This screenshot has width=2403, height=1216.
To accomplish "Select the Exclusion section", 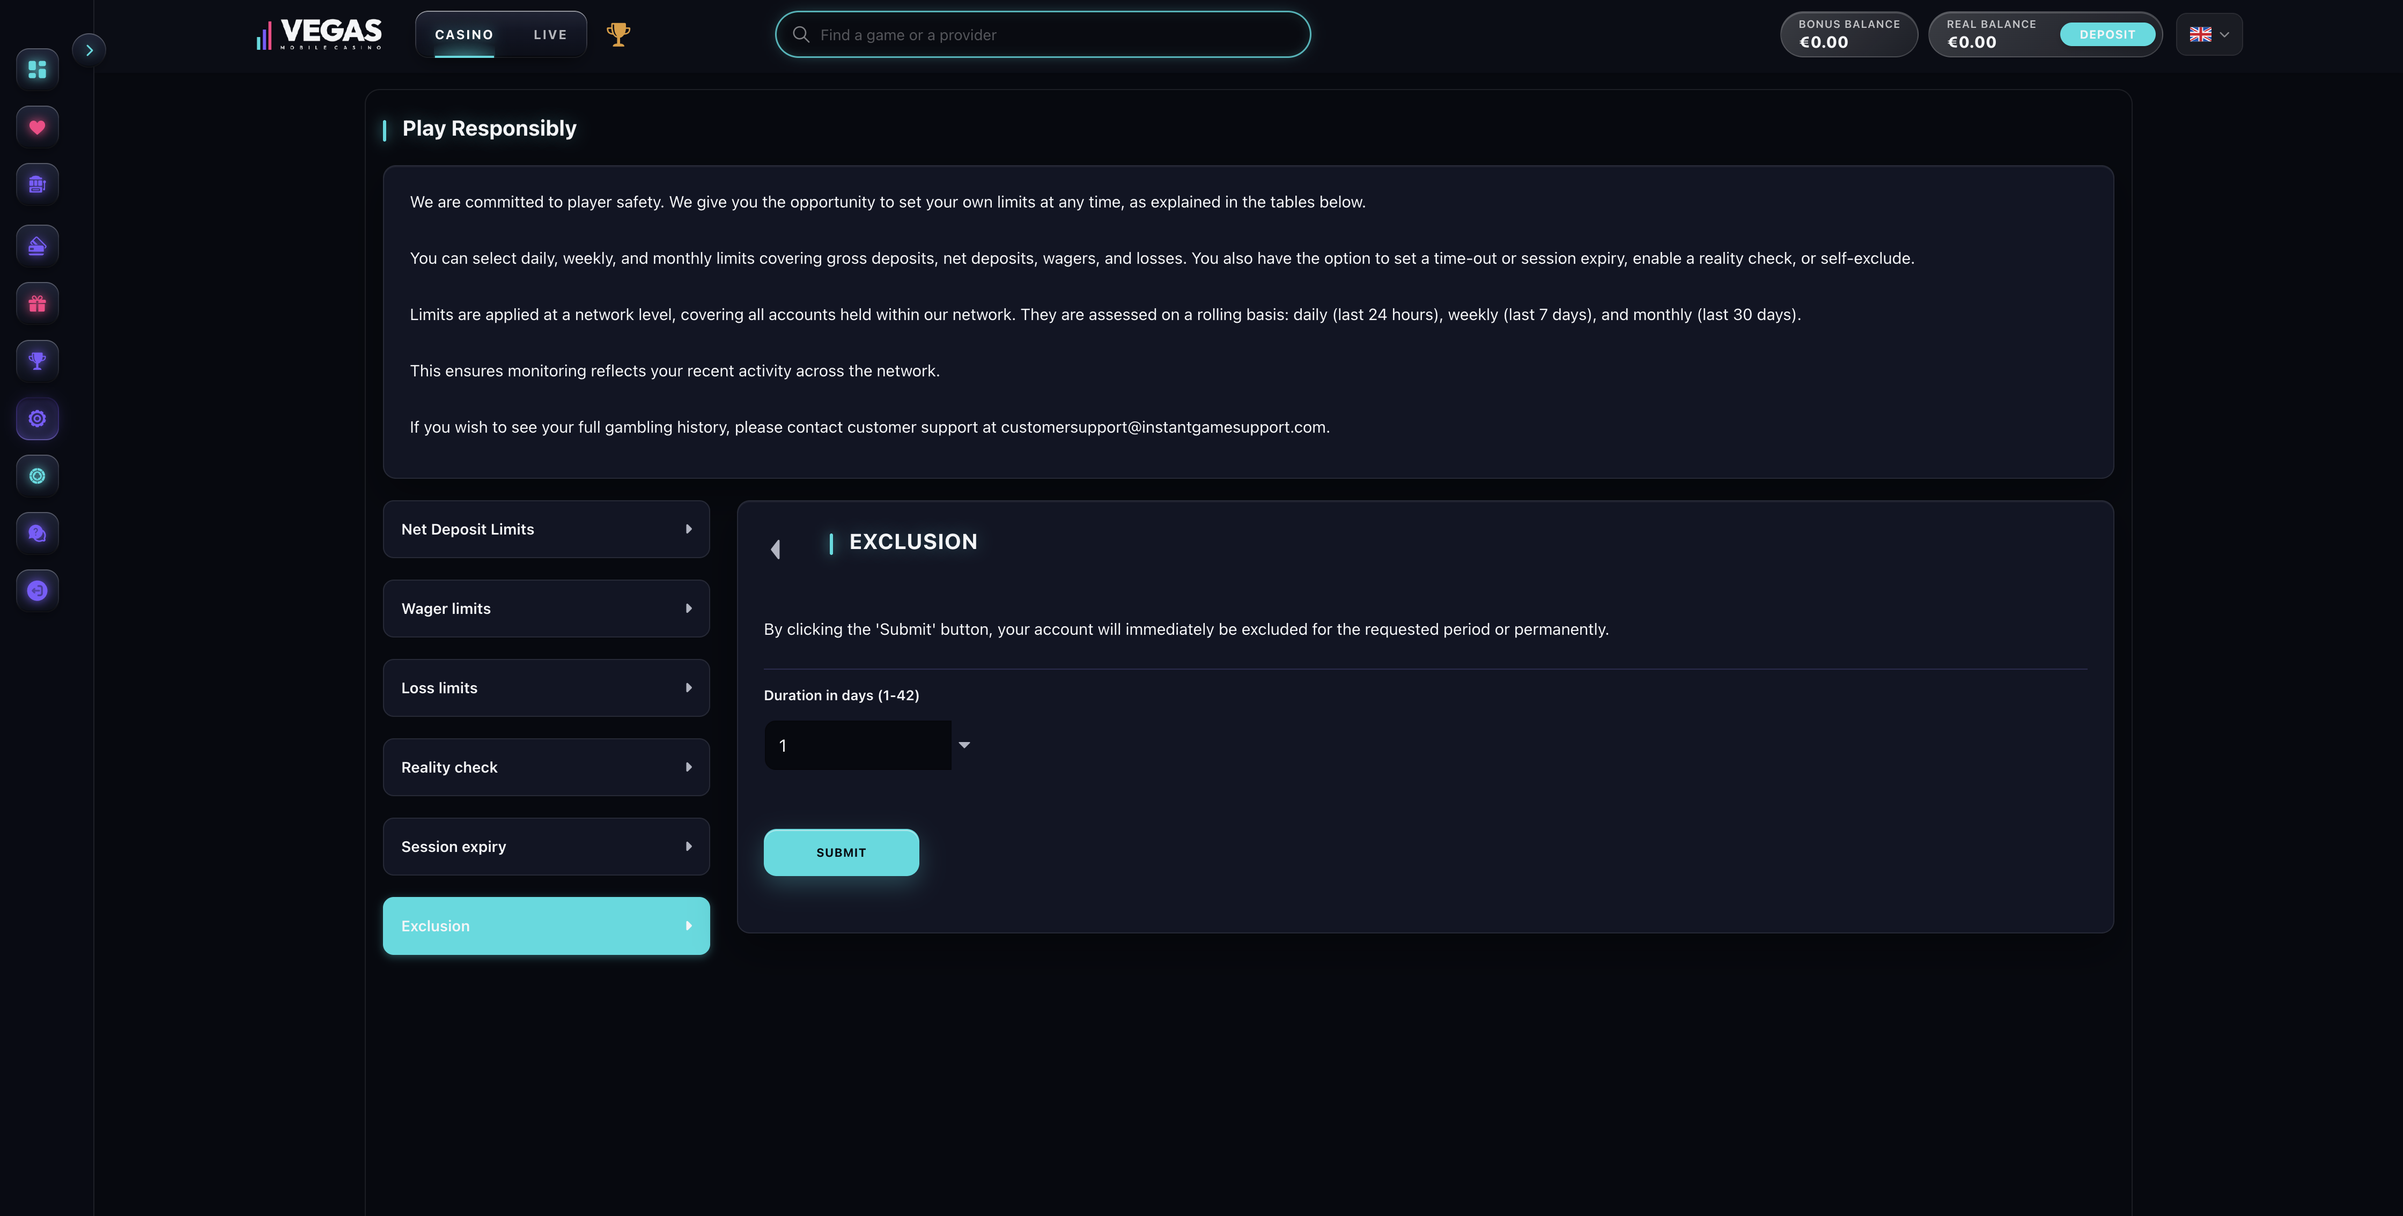I will pyautogui.click(x=547, y=926).
